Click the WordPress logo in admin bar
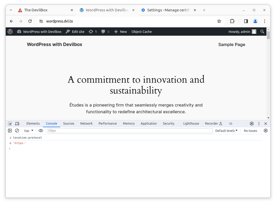Image resolution: width=276 pixels, height=204 pixels. (x=10, y=32)
